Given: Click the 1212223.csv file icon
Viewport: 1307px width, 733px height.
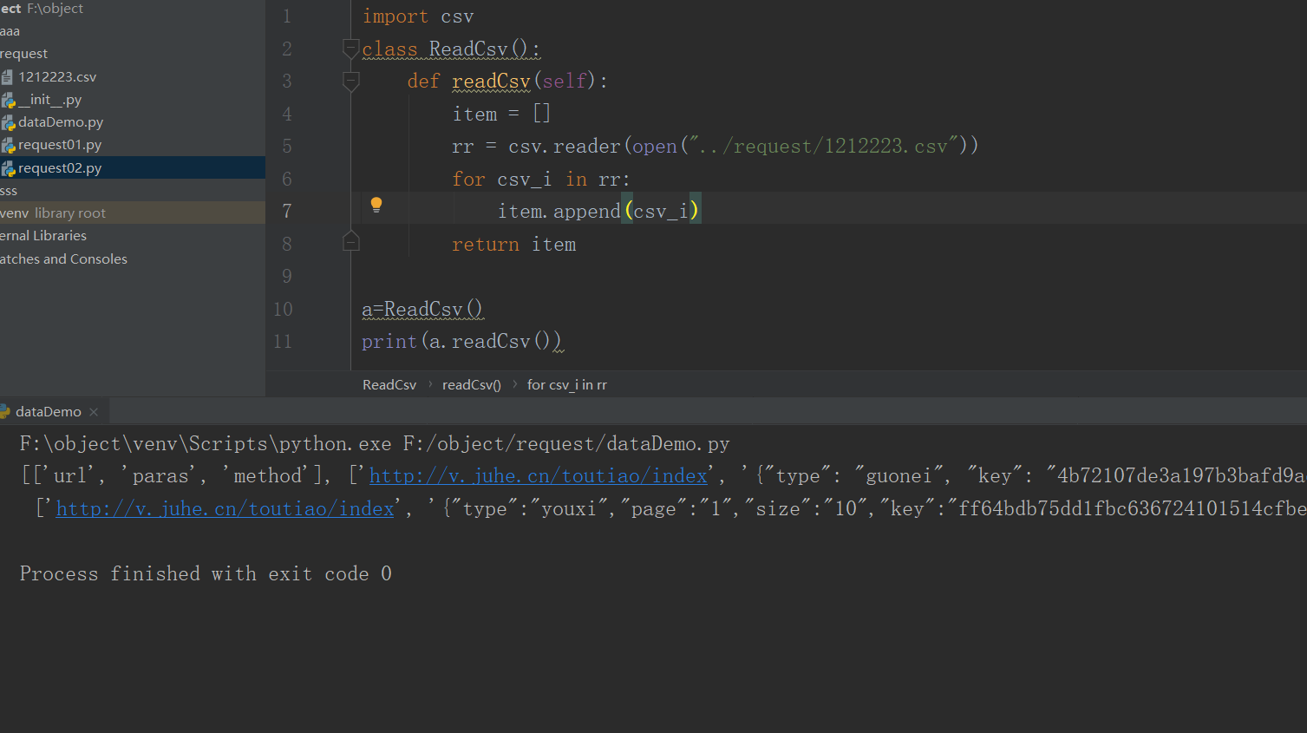Looking at the screenshot, I should (x=8, y=77).
